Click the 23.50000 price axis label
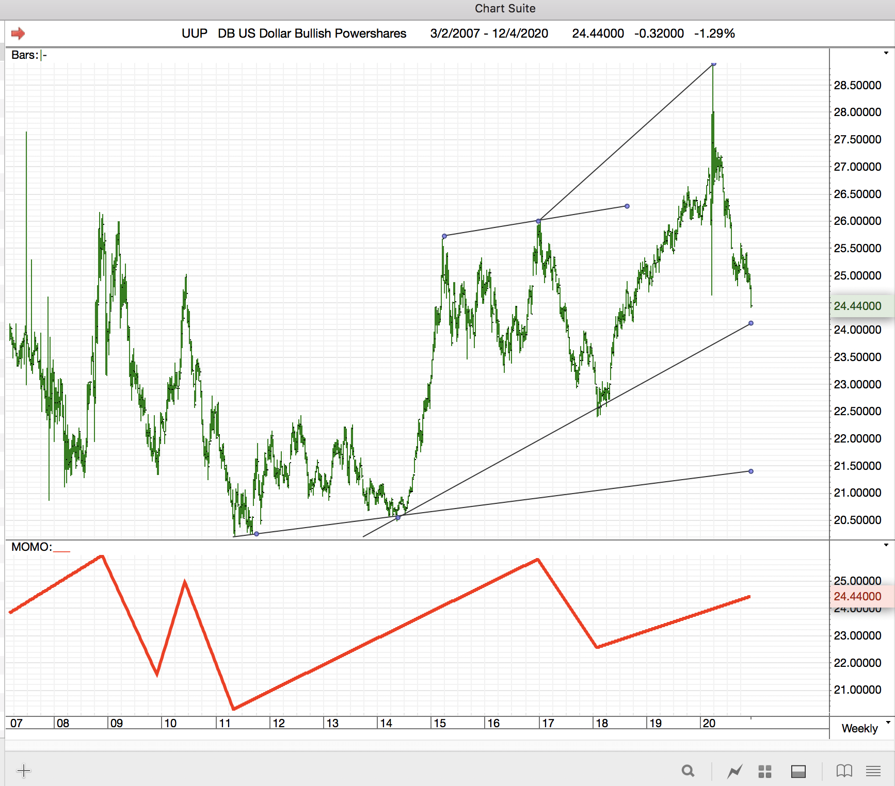The height and width of the screenshot is (786, 895). (858, 357)
